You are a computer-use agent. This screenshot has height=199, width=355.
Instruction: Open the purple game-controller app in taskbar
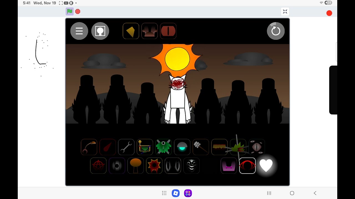tap(188, 193)
